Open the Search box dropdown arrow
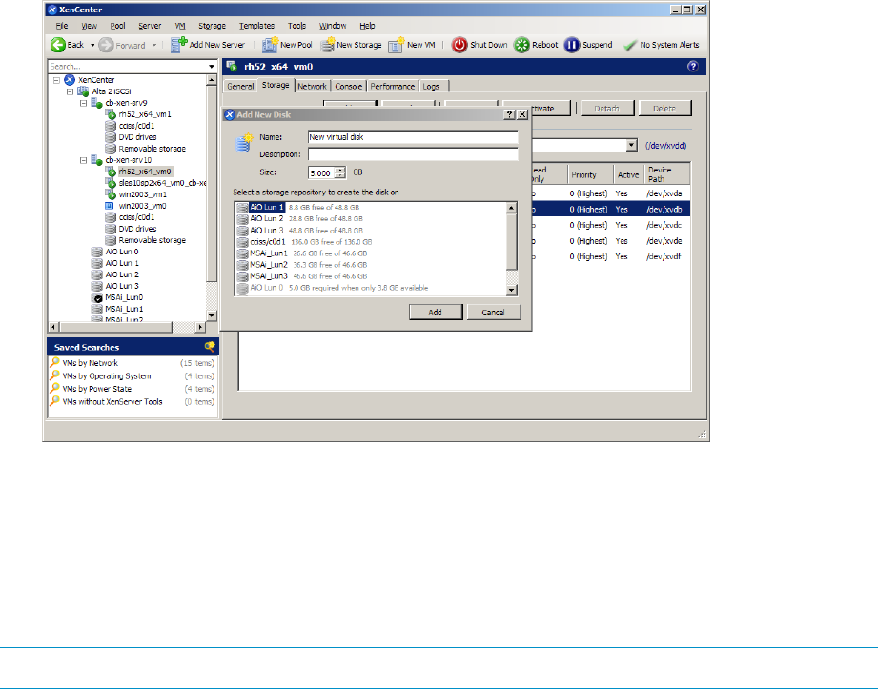878x689 pixels. [x=211, y=66]
